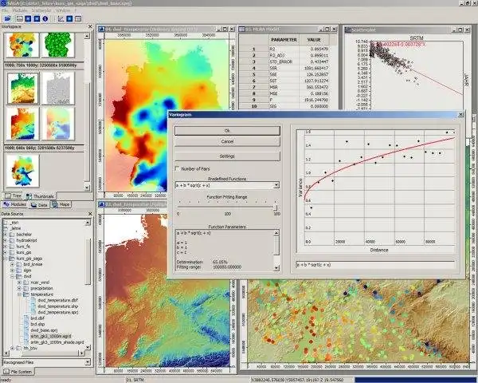Select the srtm_gk3_1000m.sgrd file

click(x=51, y=336)
